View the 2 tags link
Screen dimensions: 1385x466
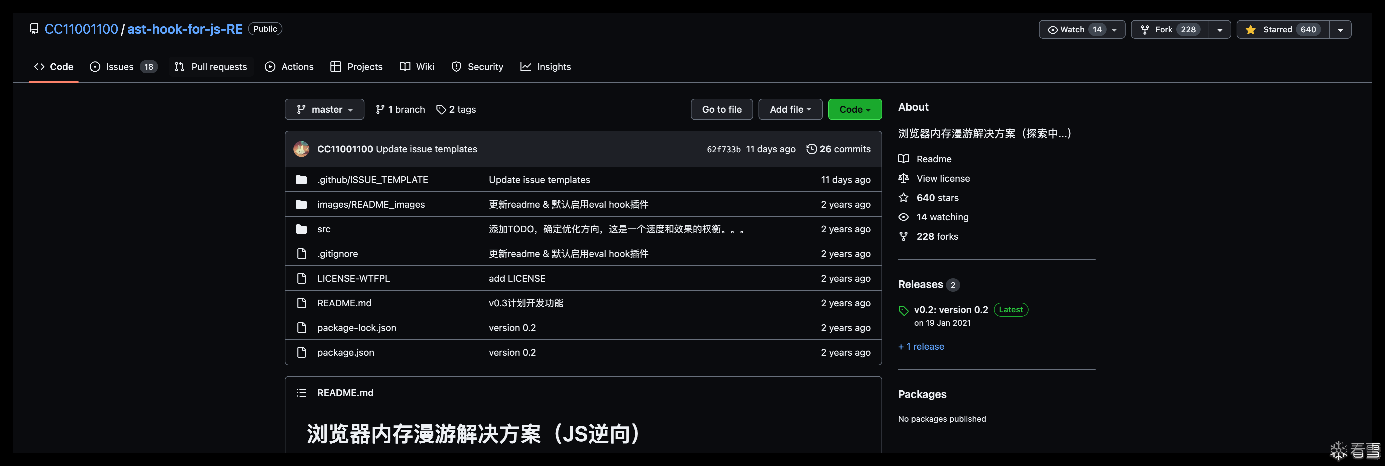click(x=456, y=109)
